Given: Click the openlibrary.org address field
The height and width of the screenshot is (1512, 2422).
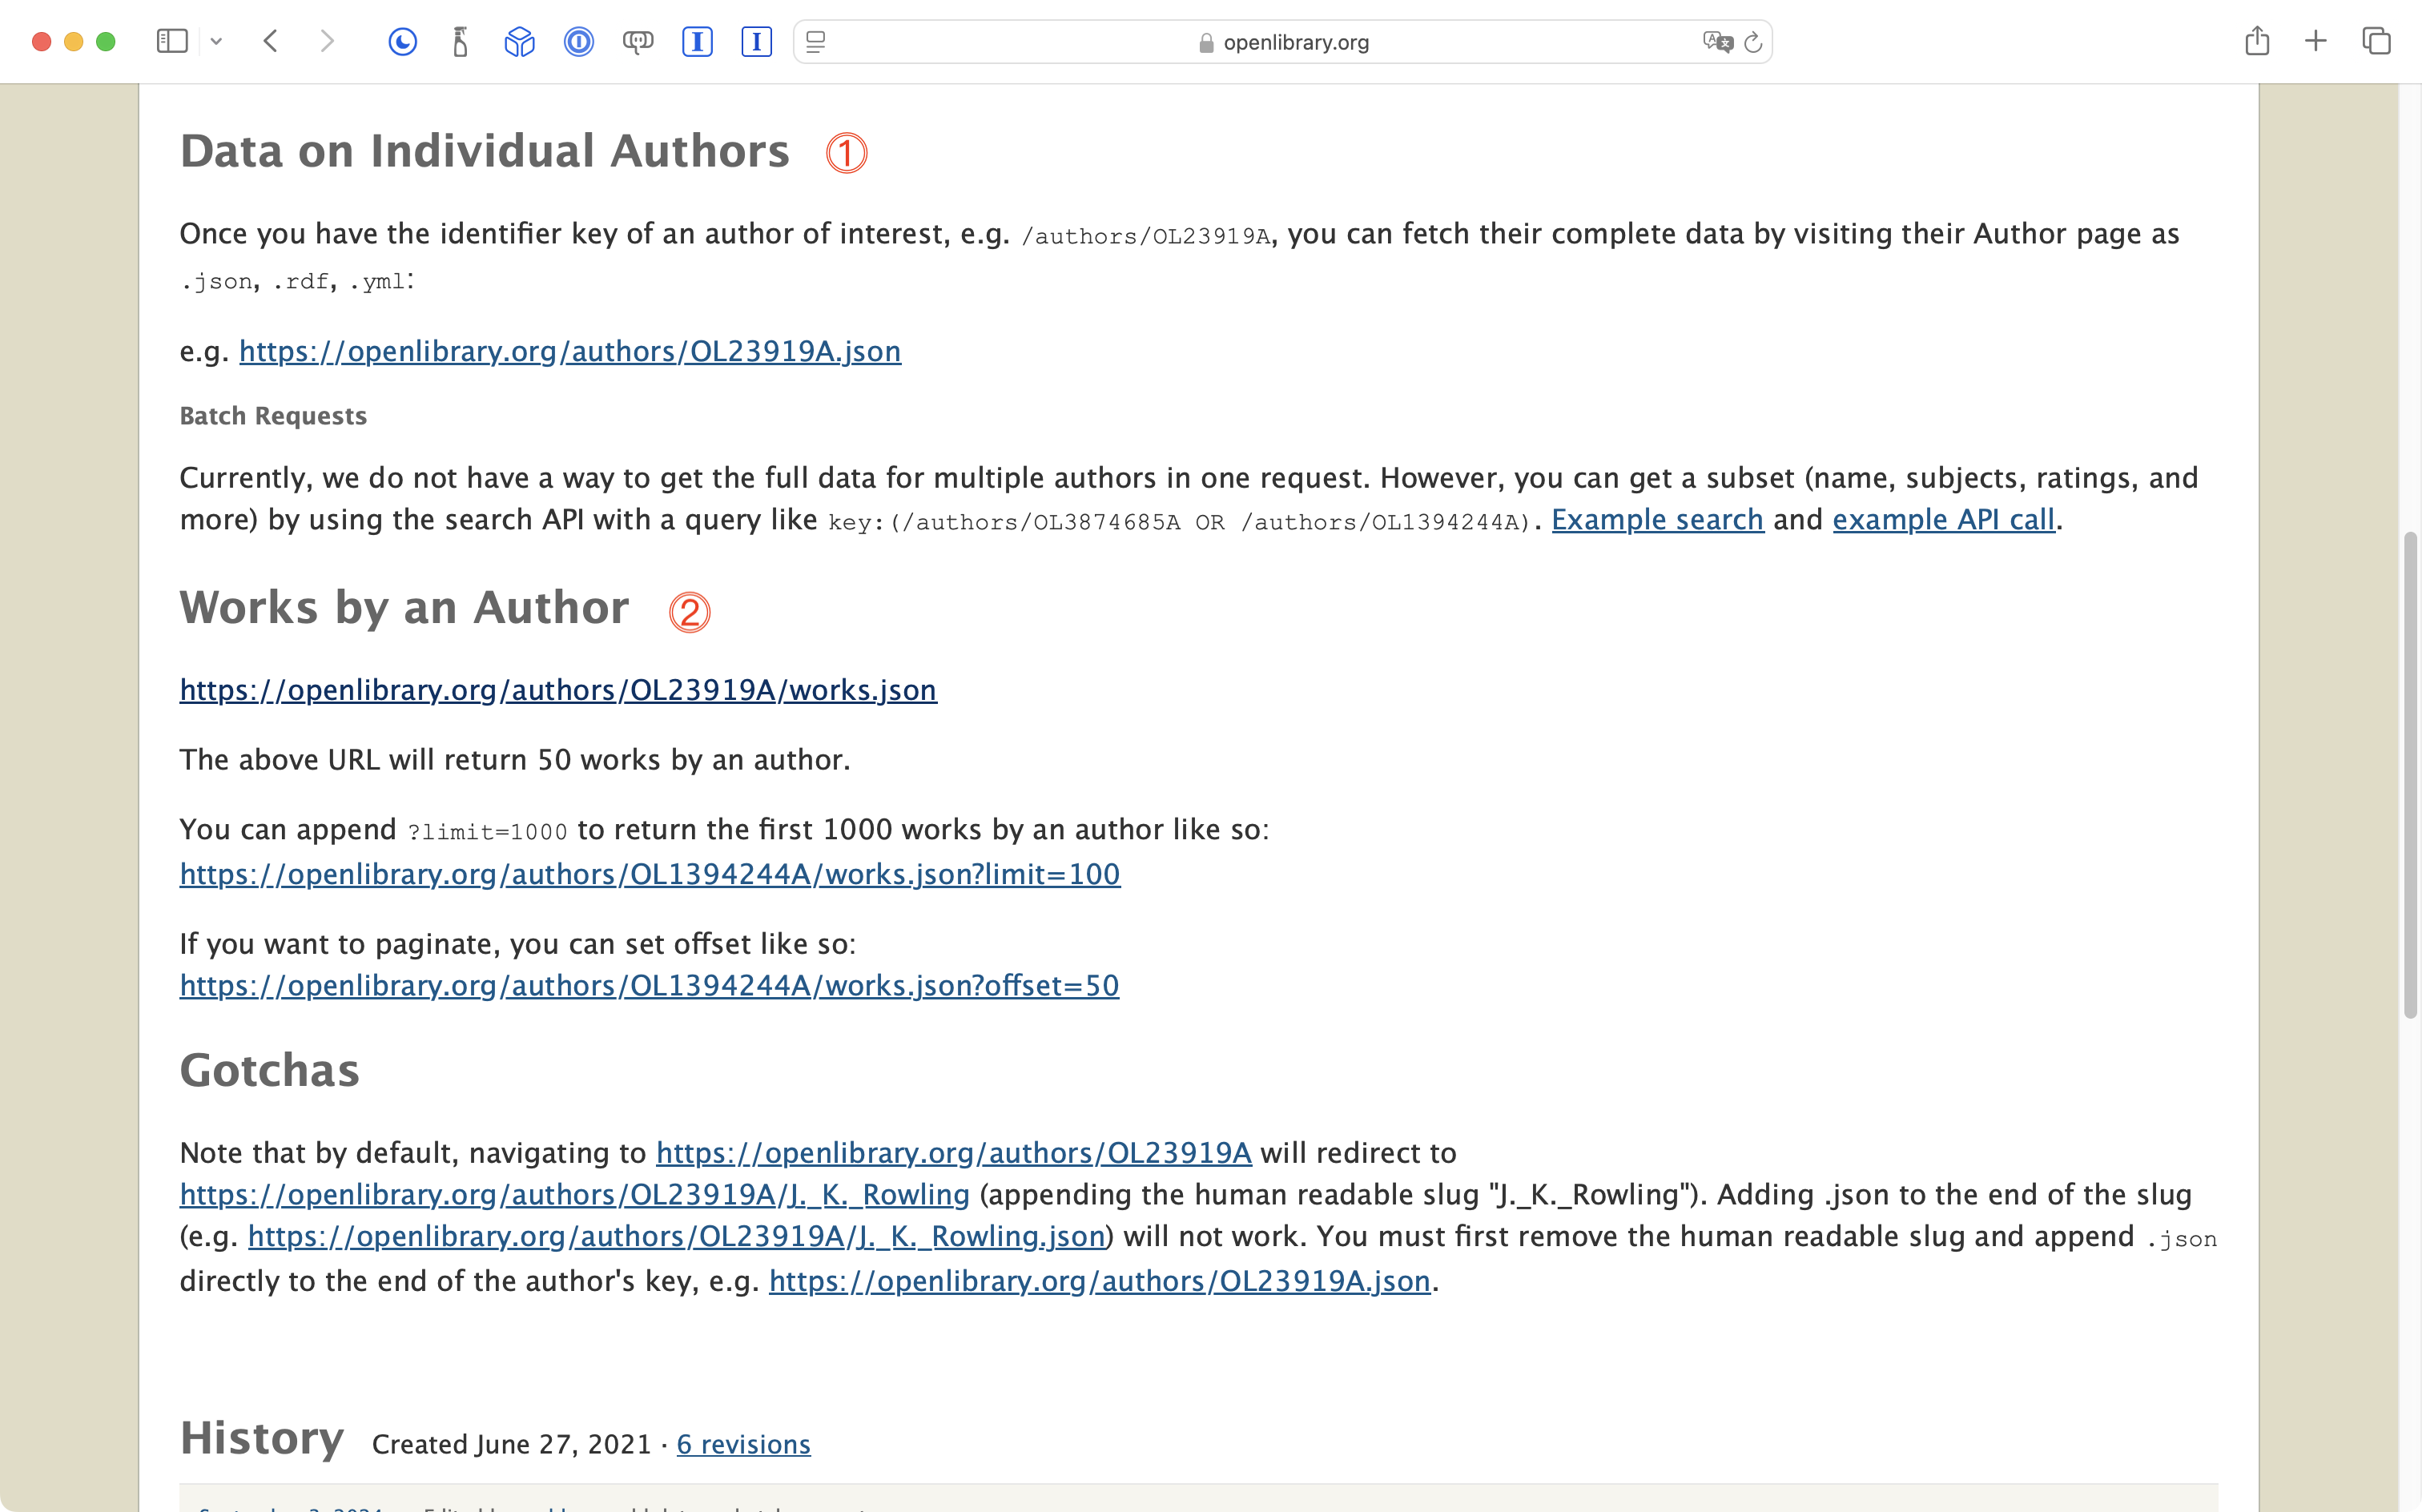Looking at the screenshot, I should [x=1295, y=42].
